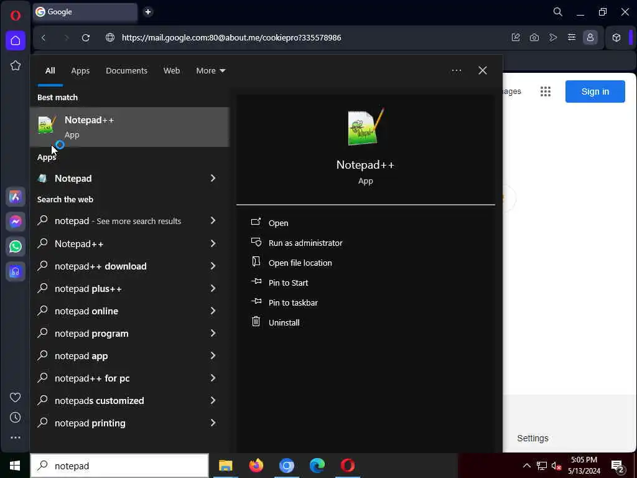The width and height of the screenshot is (637, 478).
Task: Expand the More filter dropdown
Action: 210,71
